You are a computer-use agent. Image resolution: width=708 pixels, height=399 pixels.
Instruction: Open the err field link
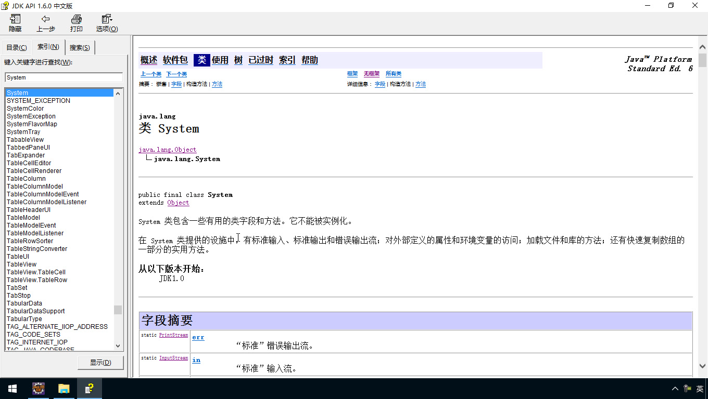[x=198, y=337]
